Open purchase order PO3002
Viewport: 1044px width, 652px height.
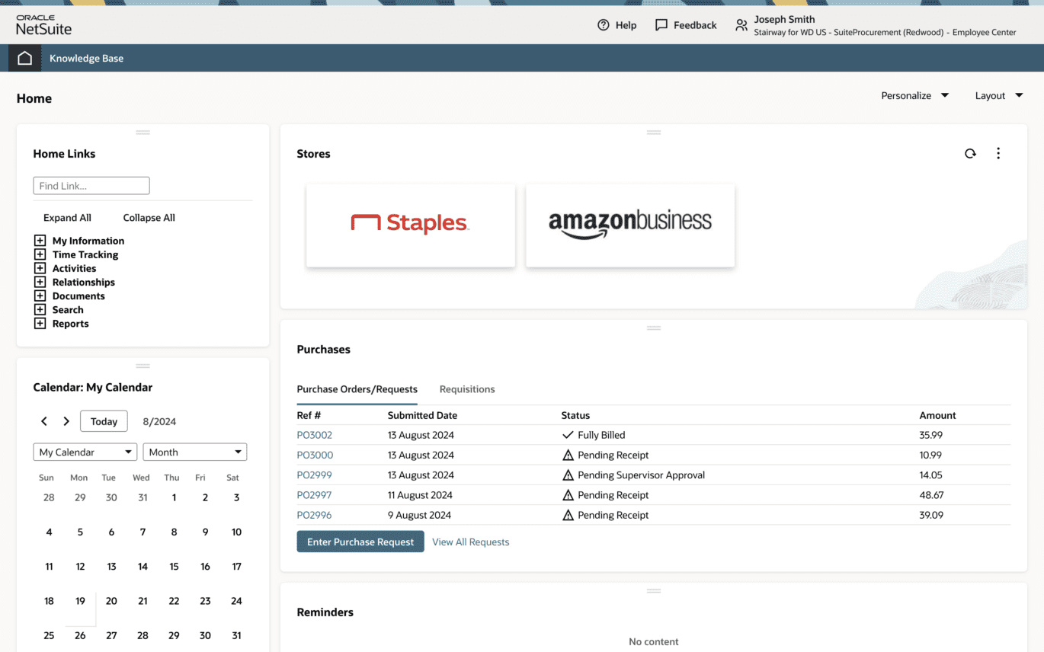click(314, 434)
